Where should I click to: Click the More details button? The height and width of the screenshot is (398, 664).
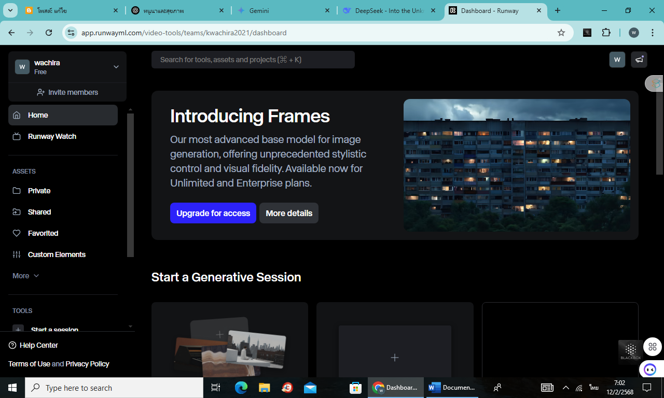(289, 213)
